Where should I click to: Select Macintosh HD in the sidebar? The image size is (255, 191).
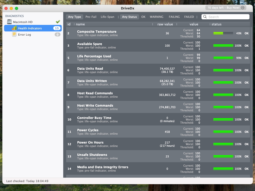click(33, 22)
